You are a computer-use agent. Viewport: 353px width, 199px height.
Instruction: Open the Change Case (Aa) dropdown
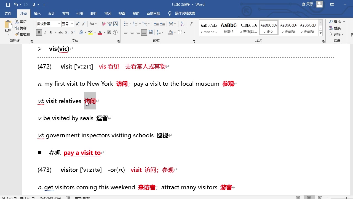(93, 24)
